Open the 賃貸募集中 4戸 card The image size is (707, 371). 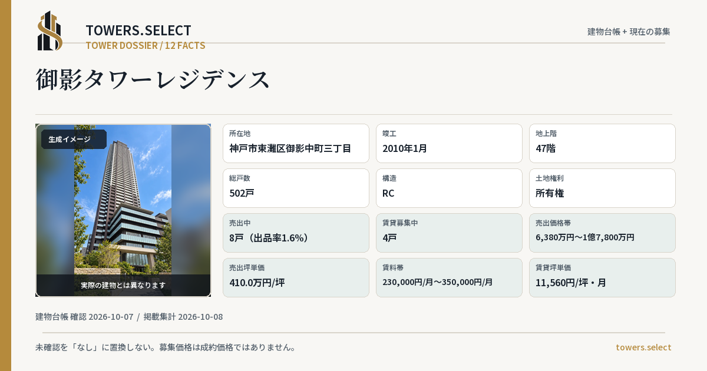449,233
